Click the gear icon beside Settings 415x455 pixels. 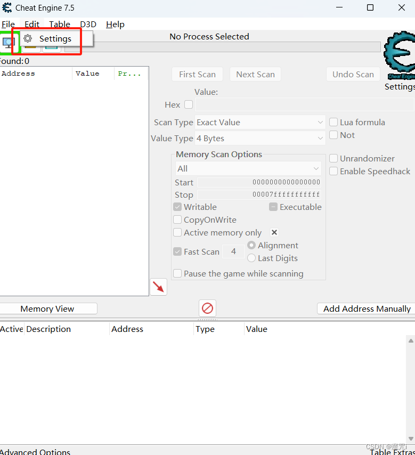(x=28, y=38)
